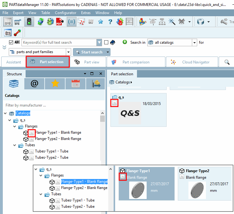Click the shopping cart toolbar icon
The width and height of the screenshot is (234, 214).
(x=17, y=22)
